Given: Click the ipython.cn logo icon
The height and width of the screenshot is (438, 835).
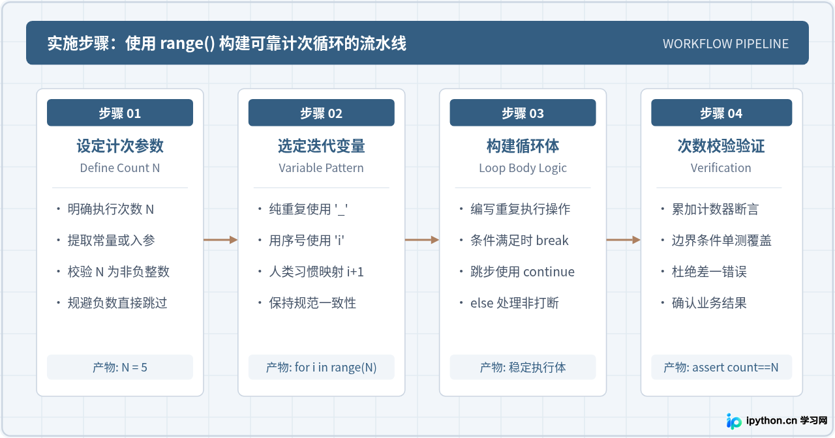Looking at the screenshot, I should point(734,420).
